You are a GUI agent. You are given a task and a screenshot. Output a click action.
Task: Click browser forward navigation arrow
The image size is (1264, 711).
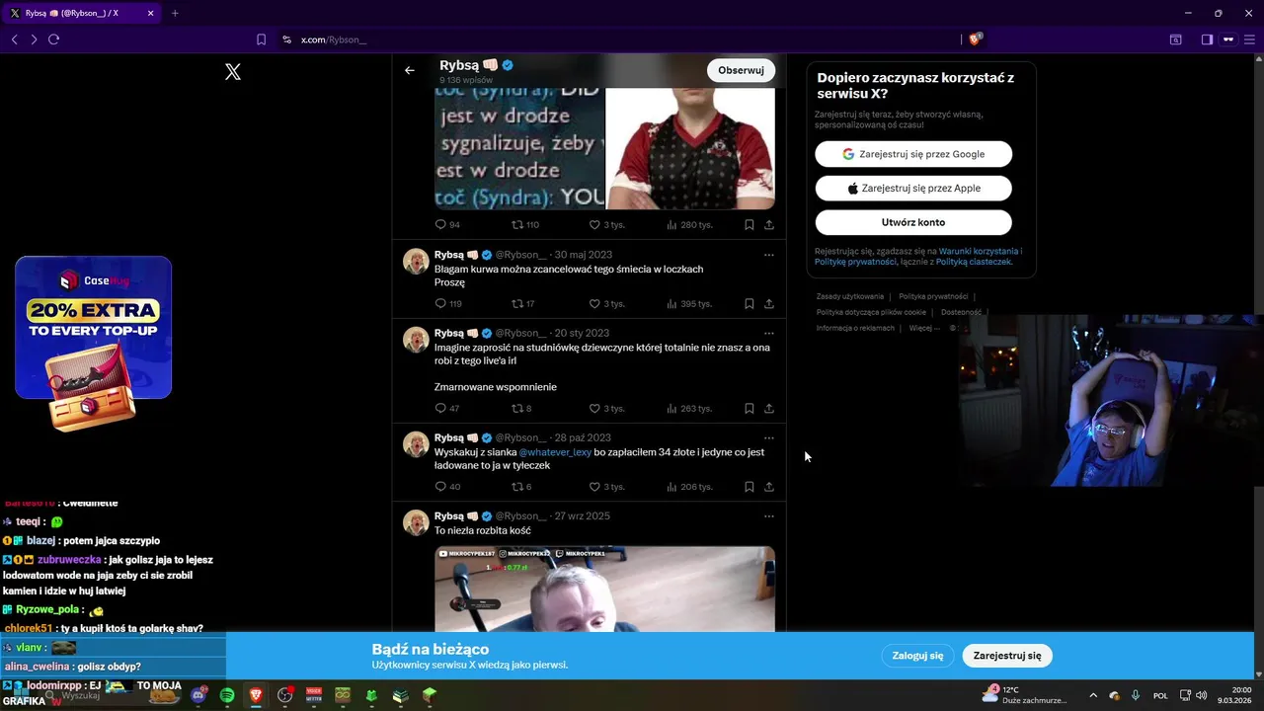34,39
